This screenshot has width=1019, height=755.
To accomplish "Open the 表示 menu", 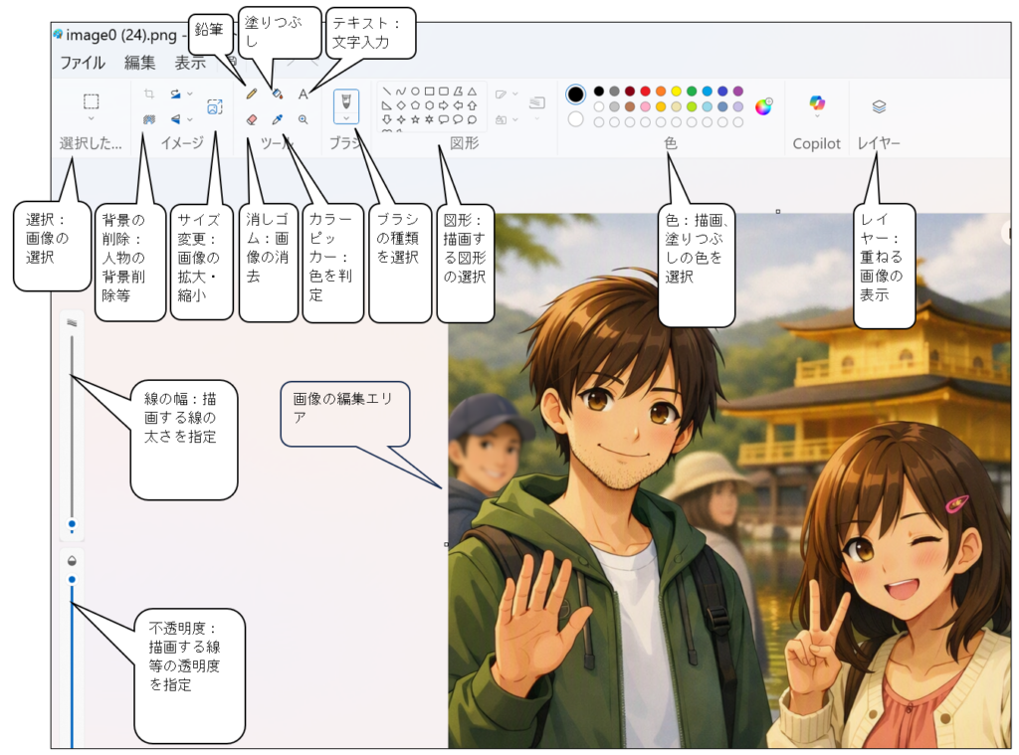I will click(x=190, y=63).
